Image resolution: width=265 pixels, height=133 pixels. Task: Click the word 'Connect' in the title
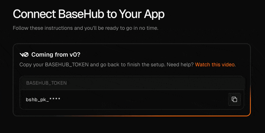coord(34,14)
